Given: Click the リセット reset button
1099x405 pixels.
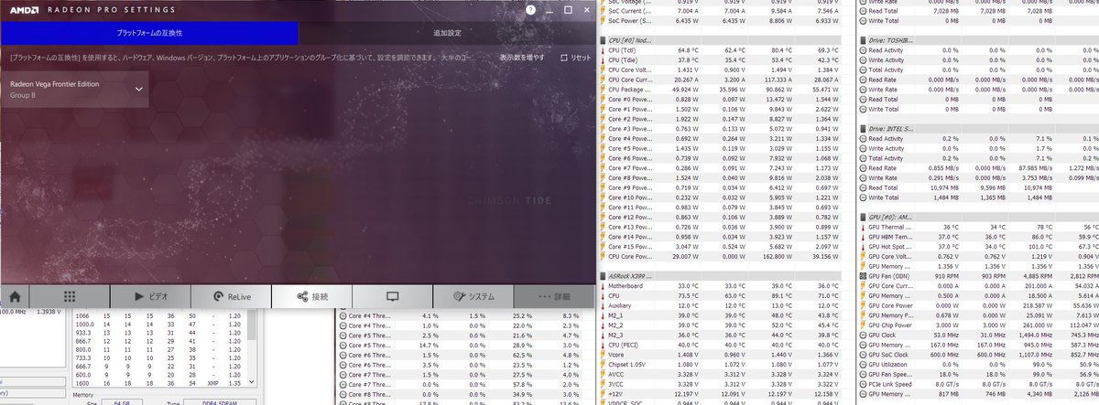Looking at the screenshot, I should point(577,58).
